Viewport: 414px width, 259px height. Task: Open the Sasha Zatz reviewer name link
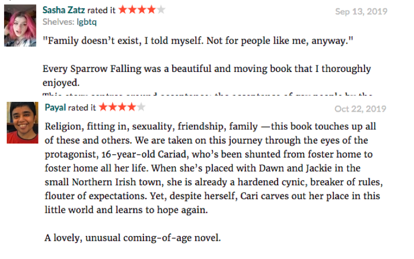[x=64, y=10]
